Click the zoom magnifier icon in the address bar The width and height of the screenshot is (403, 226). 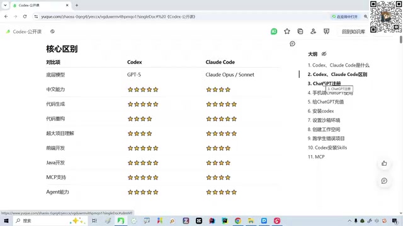click(365, 16)
